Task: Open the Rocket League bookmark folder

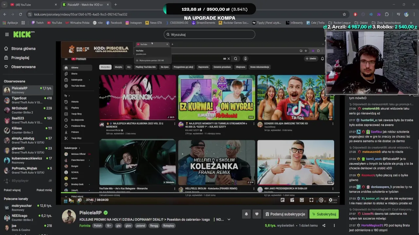Action: 339,23
